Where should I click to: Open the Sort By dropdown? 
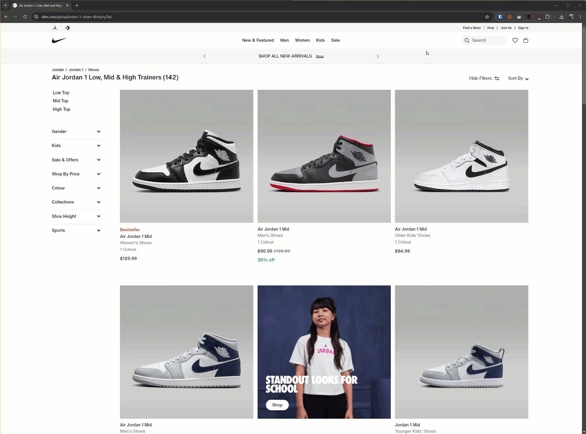[x=518, y=79]
